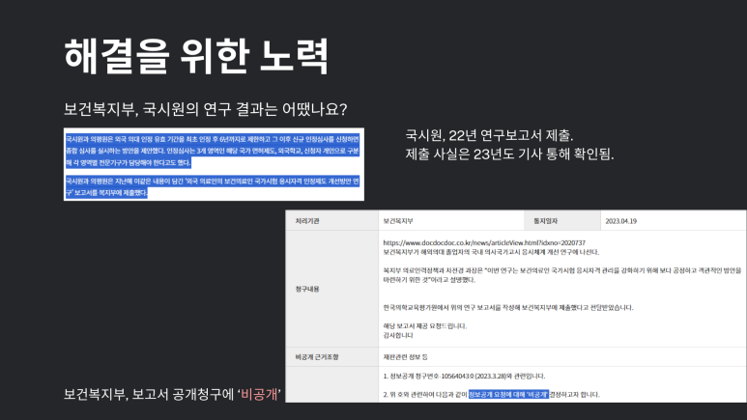
Task: Click the '처리기관' table header cell
Action: 332,221
